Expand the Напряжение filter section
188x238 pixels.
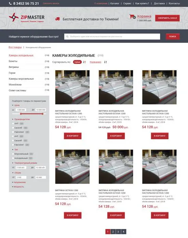tap(19, 182)
